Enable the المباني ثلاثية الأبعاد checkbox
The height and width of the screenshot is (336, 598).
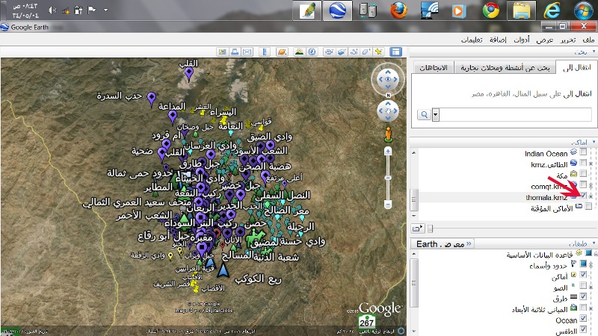tap(583, 307)
